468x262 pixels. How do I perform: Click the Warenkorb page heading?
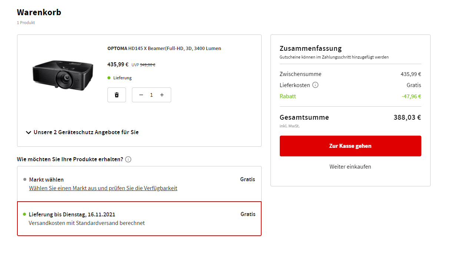39,12
